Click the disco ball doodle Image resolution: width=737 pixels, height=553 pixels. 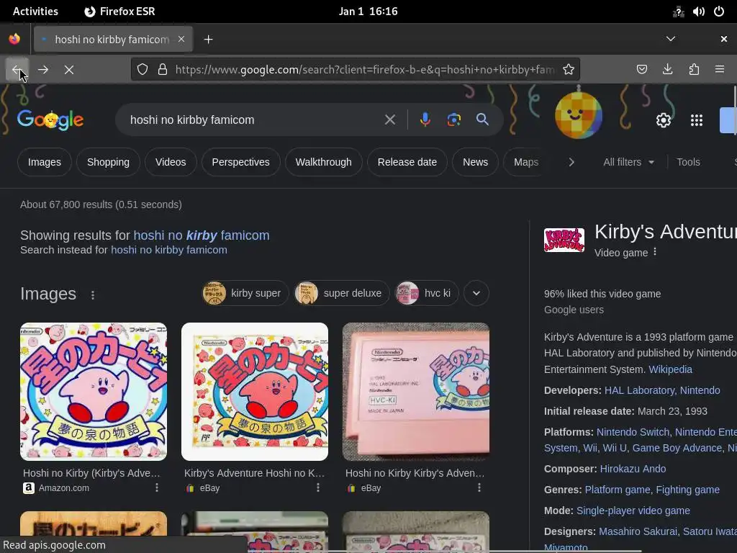tap(578, 115)
